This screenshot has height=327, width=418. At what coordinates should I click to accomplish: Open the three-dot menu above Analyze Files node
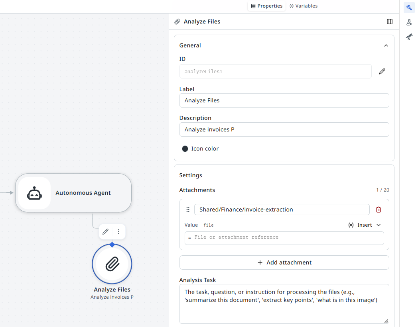[x=118, y=231]
